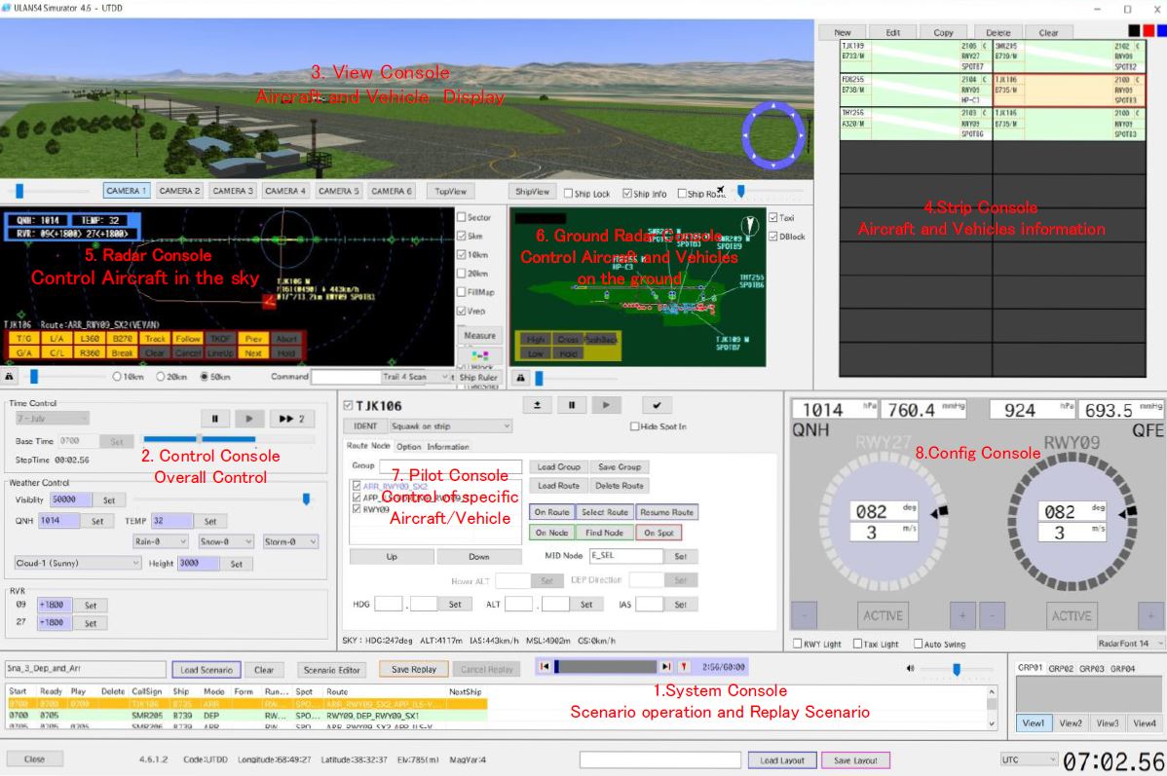
Task: Click the Scenario Editor button
Action: [x=332, y=670]
